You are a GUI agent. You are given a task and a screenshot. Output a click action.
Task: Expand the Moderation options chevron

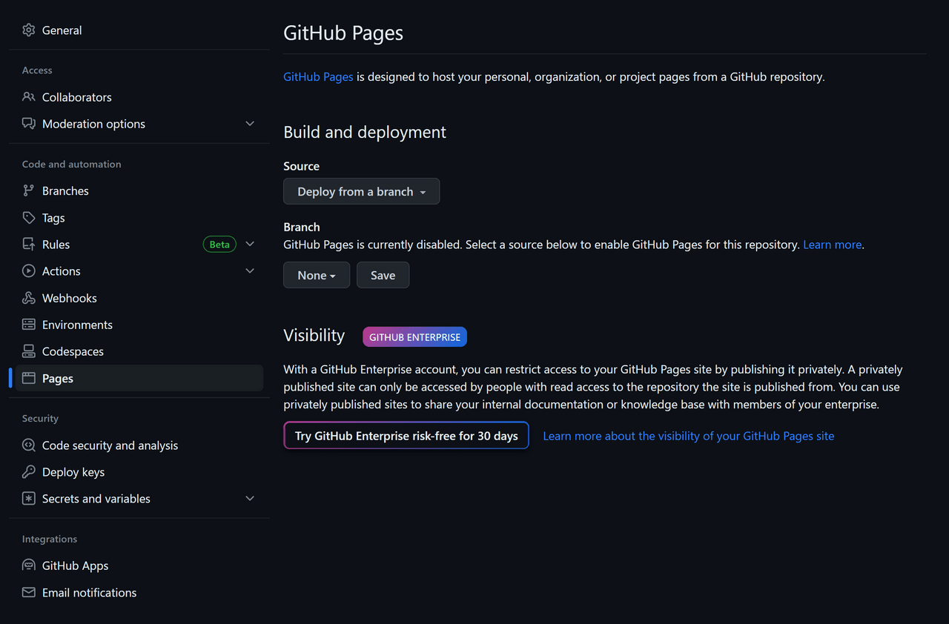(x=250, y=124)
